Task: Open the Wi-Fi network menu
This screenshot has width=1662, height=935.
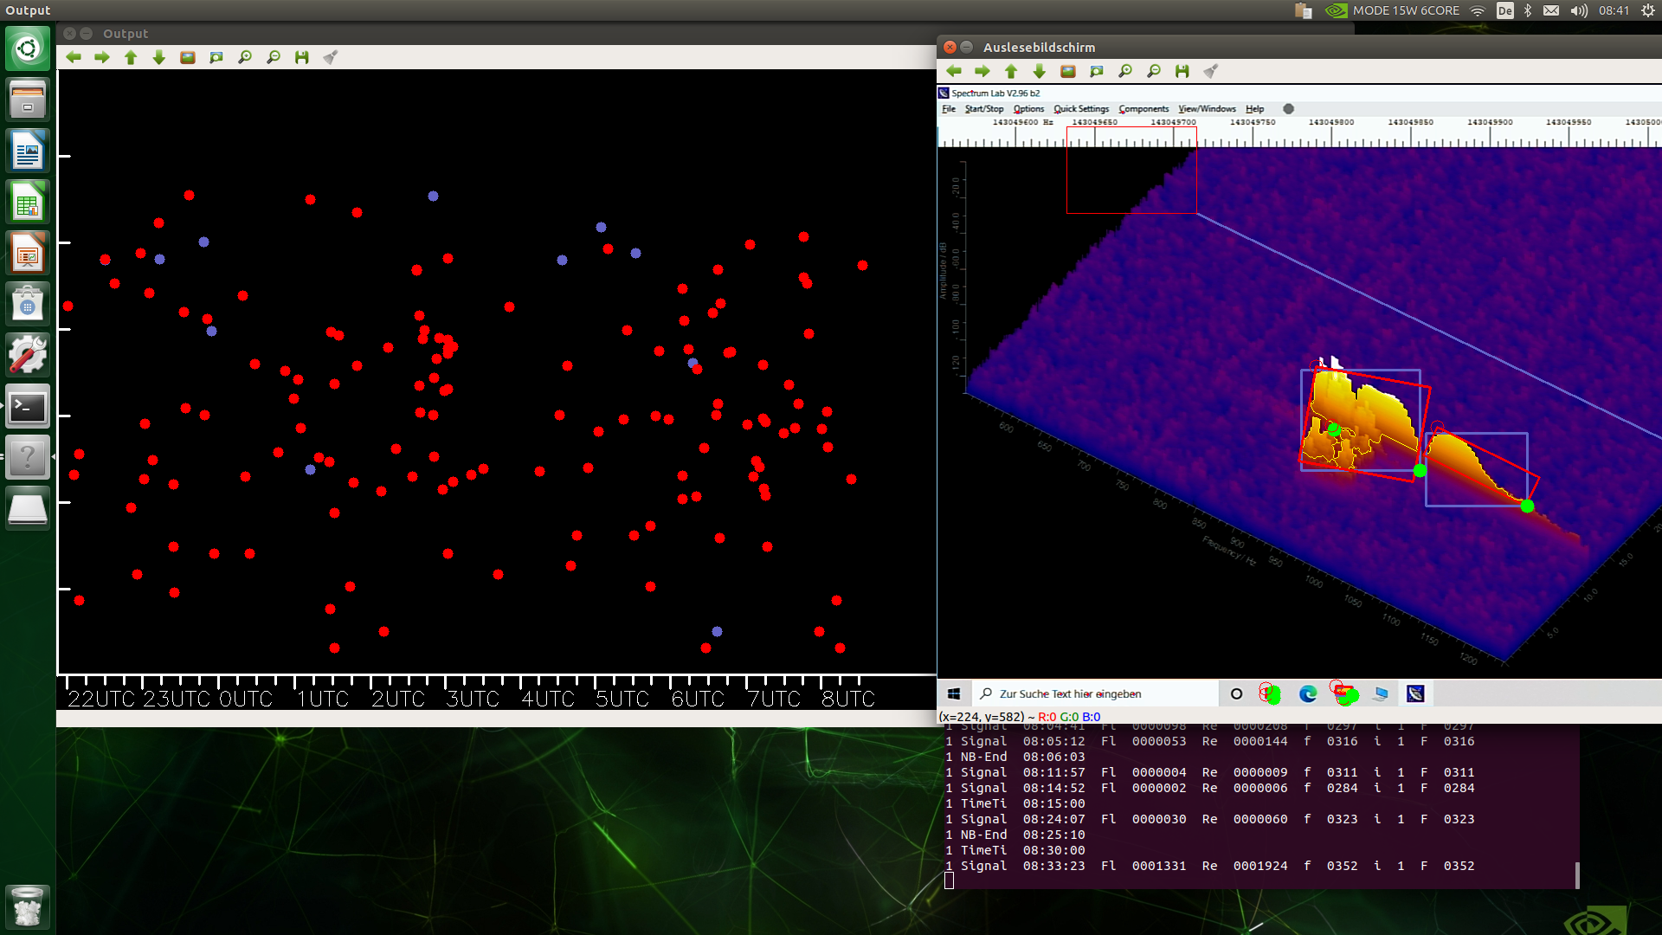Action: [1478, 10]
